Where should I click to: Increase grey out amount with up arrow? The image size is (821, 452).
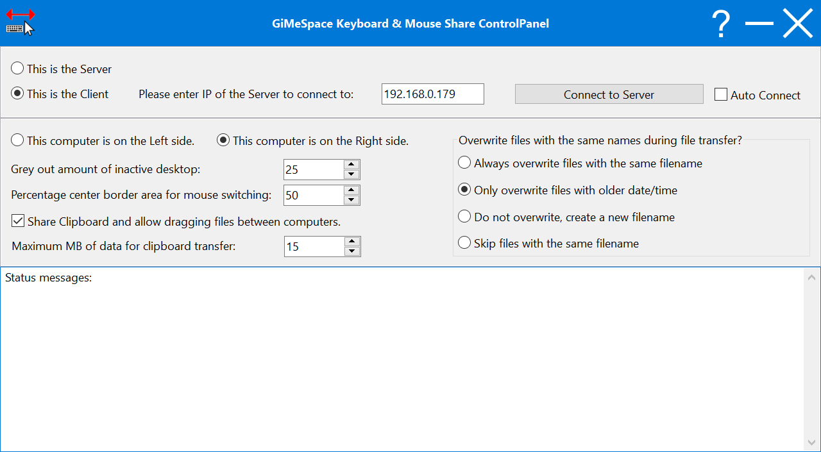pos(351,165)
